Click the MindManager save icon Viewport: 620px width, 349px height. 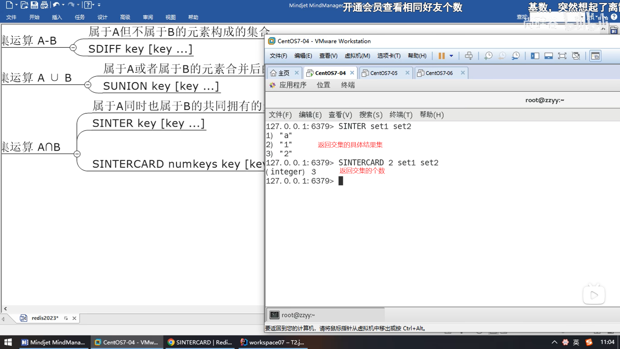pyautogui.click(x=34, y=5)
